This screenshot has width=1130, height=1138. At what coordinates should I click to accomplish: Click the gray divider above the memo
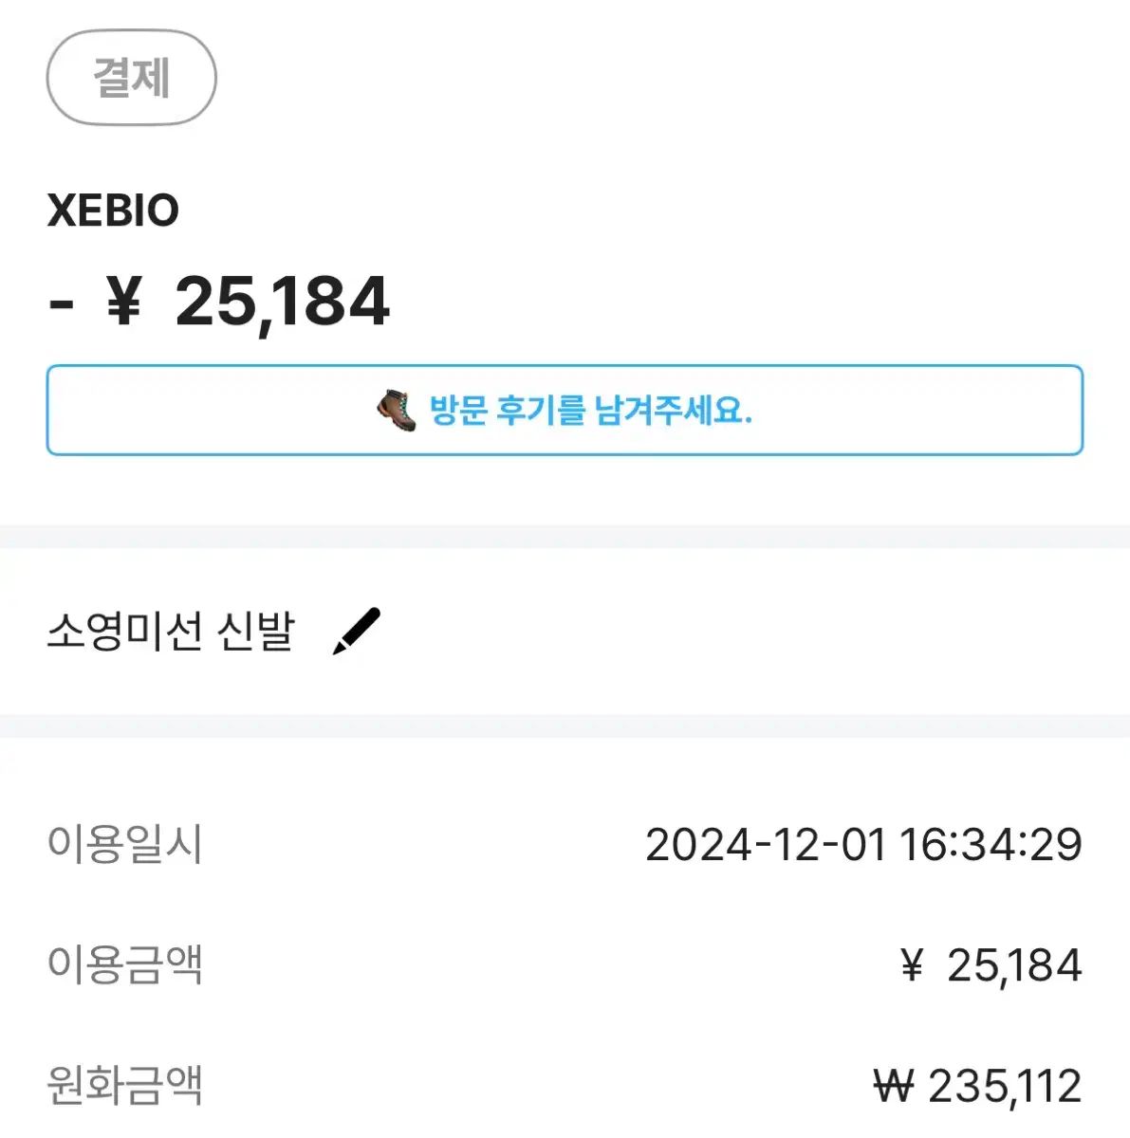tap(565, 536)
